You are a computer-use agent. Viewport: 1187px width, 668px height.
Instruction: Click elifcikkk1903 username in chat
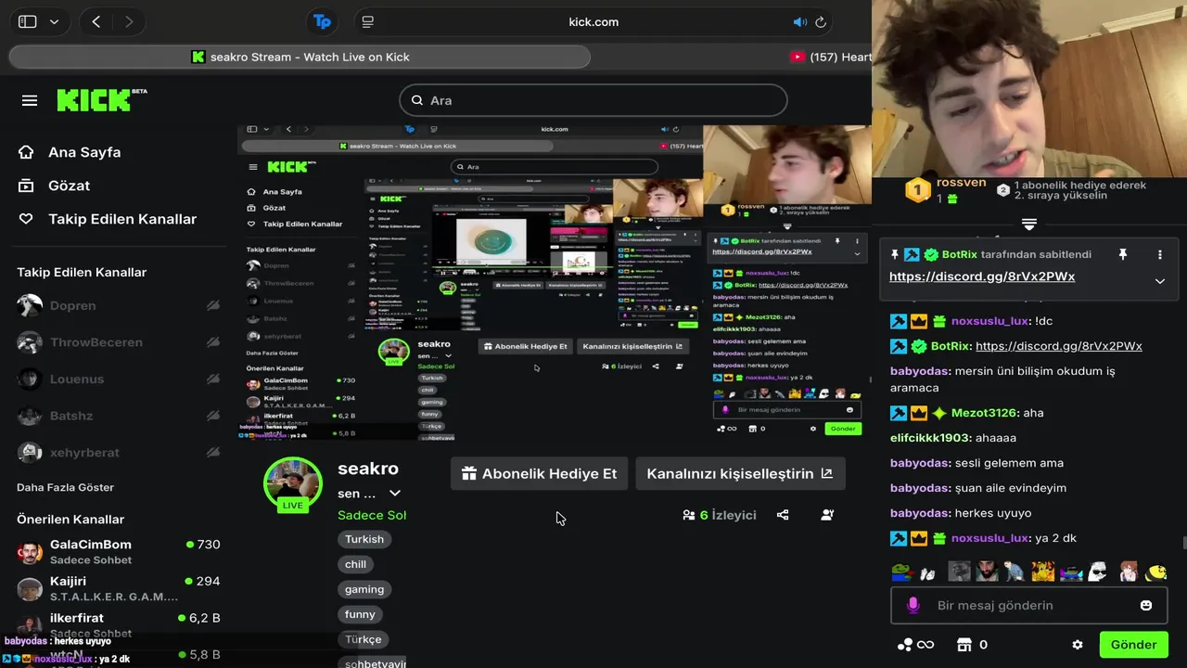coord(930,438)
